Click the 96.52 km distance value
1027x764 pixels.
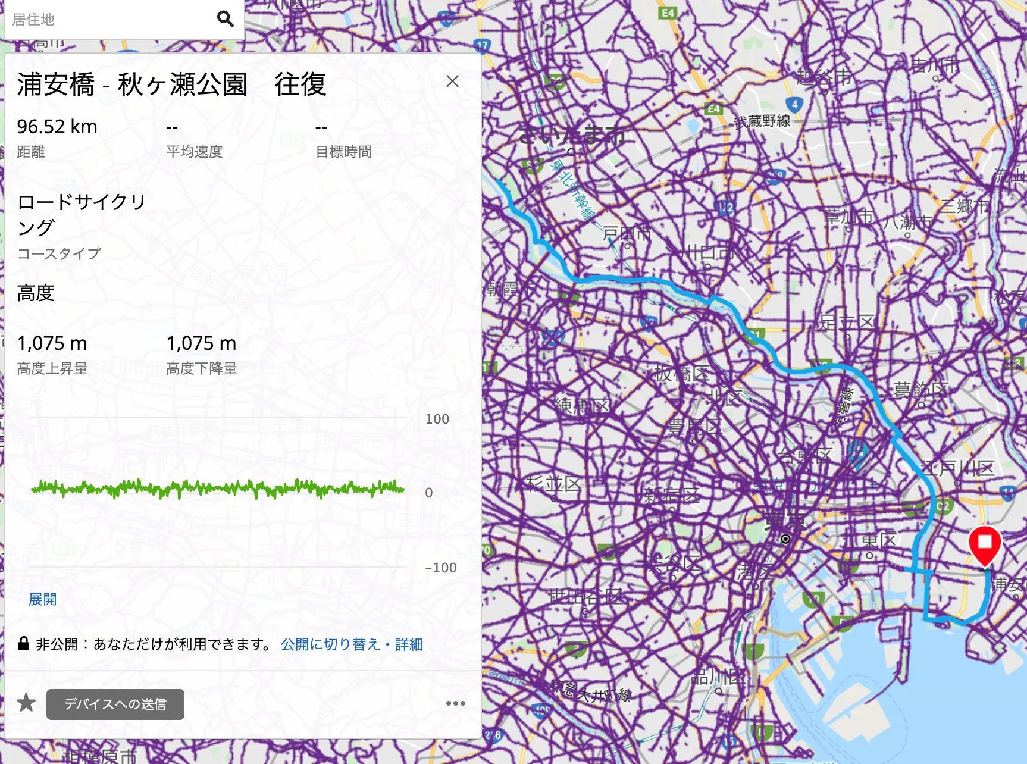[57, 126]
